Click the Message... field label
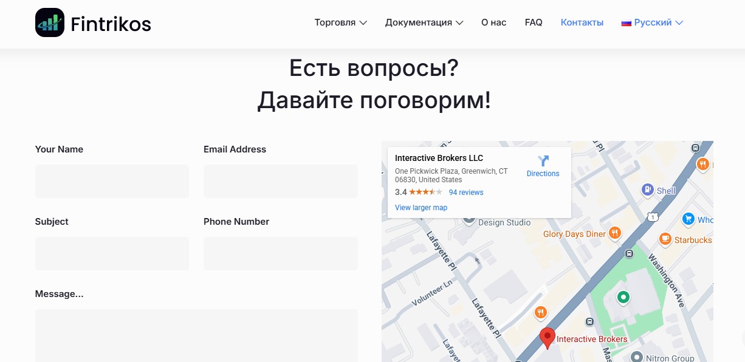 [59, 294]
